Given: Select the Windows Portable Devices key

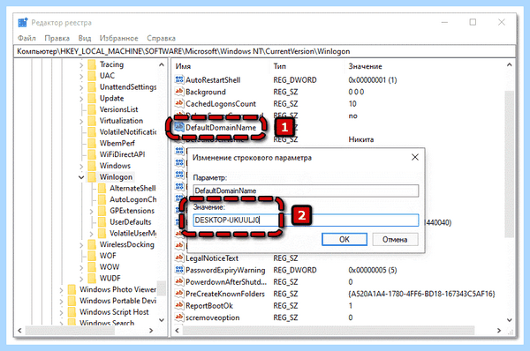Looking at the screenshot, I should 117,301.
